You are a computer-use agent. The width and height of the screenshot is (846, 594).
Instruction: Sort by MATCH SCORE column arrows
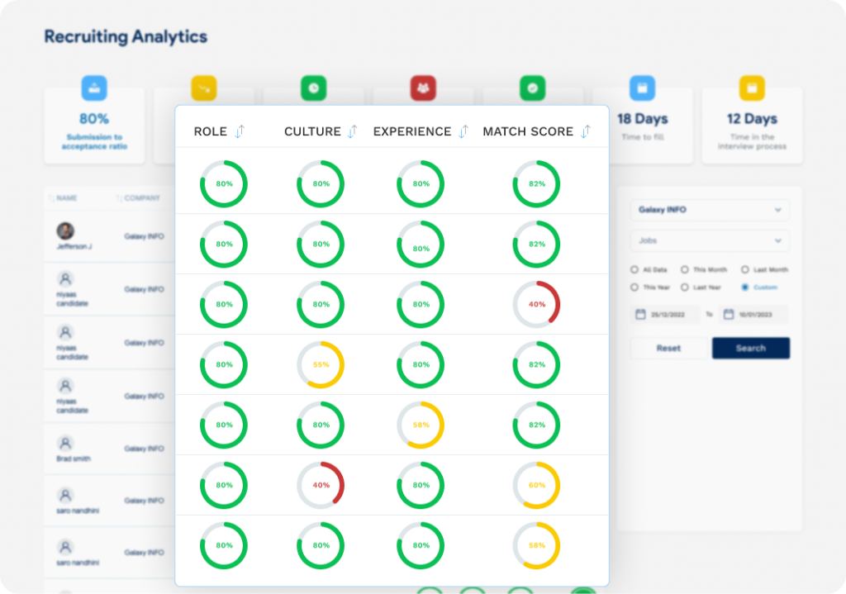[x=586, y=131]
